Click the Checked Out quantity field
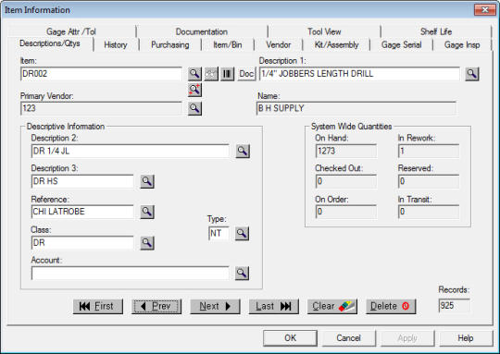Viewport: 500px width, 354px height. pyautogui.click(x=346, y=181)
